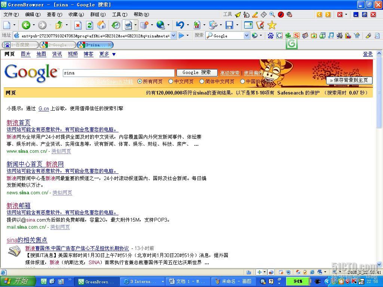Viewport: 383px width, 287px height.
Task: Click the music note search icon
Action: click(x=331, y=36)
